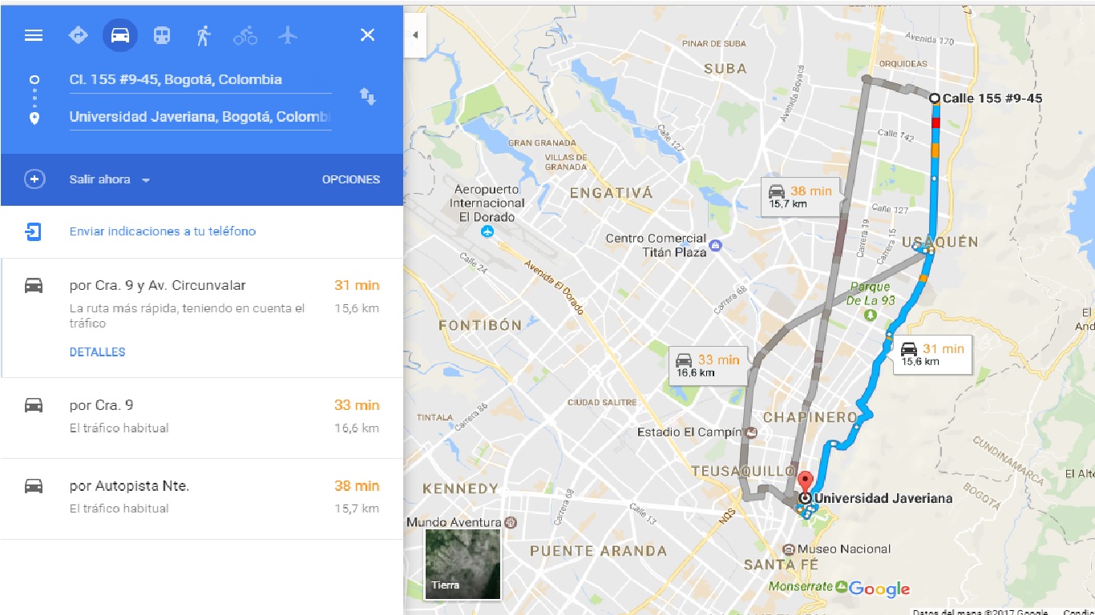1095x615 pixels.
Task: Expand the Salir ahora departure dropdown
Action: (110, 179)
